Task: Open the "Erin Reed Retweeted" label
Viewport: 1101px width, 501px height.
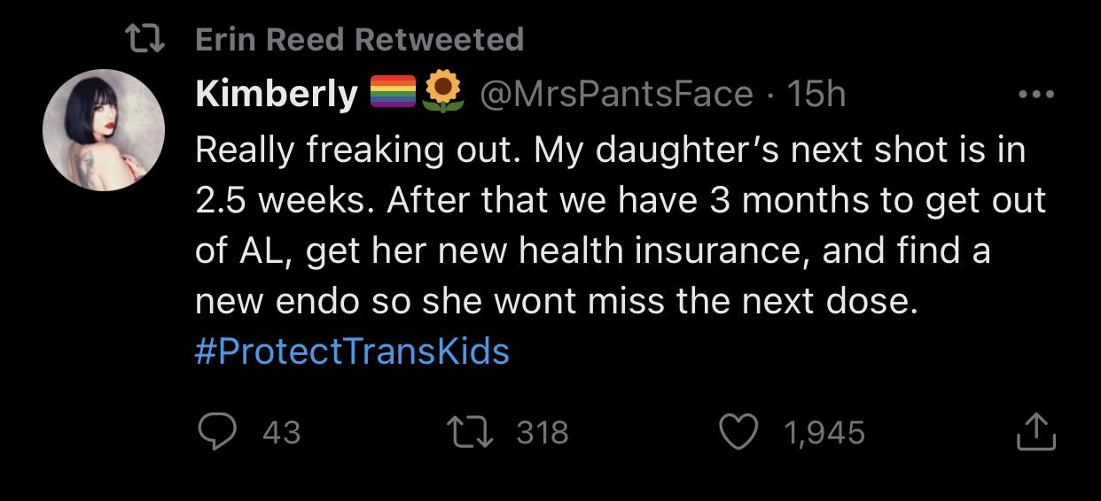Action: (359, 40)
